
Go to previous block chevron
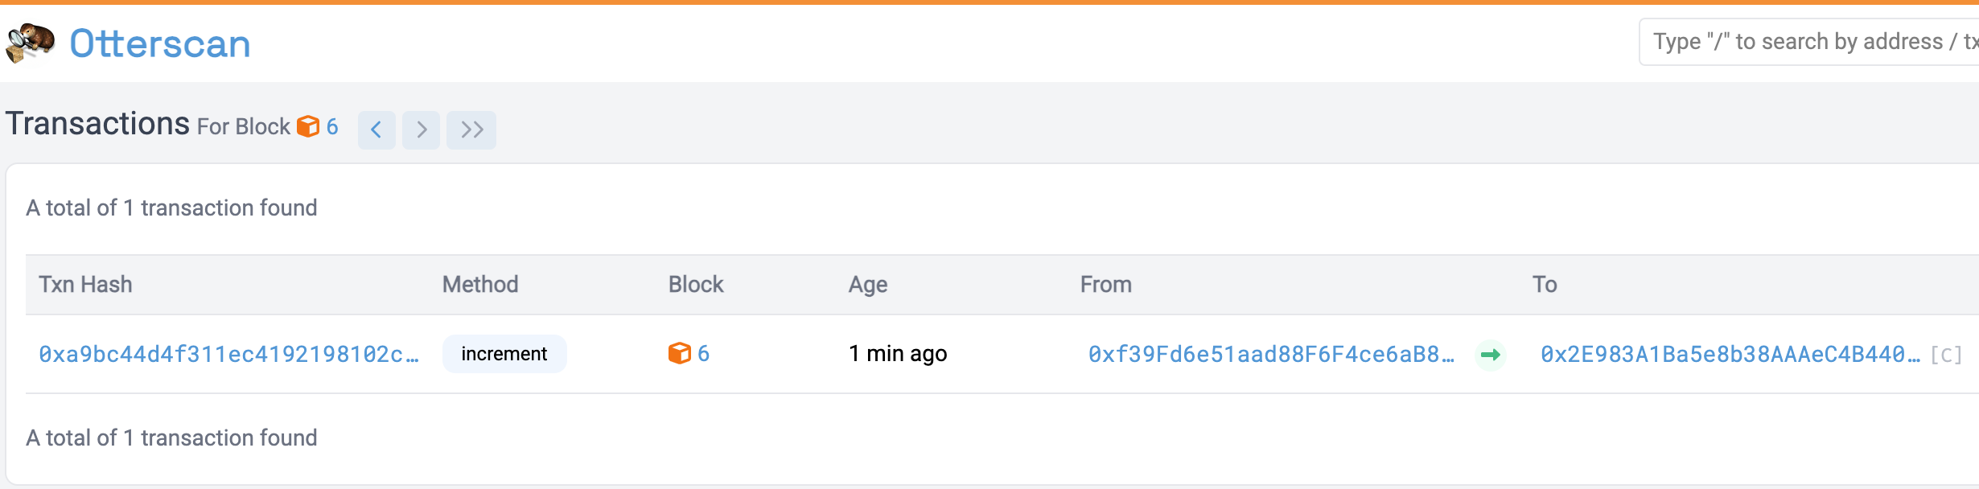tap(376, 129)
